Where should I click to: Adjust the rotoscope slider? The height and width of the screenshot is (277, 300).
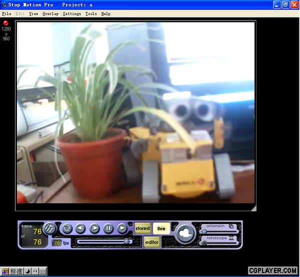tap(219, 243)
